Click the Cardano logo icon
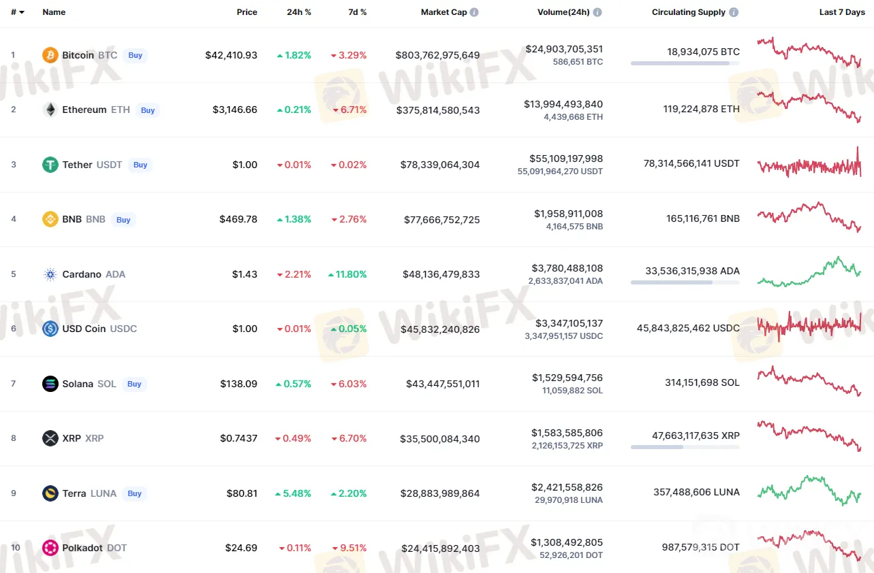This screenshot has width=874, height=573. click(50, 274)
